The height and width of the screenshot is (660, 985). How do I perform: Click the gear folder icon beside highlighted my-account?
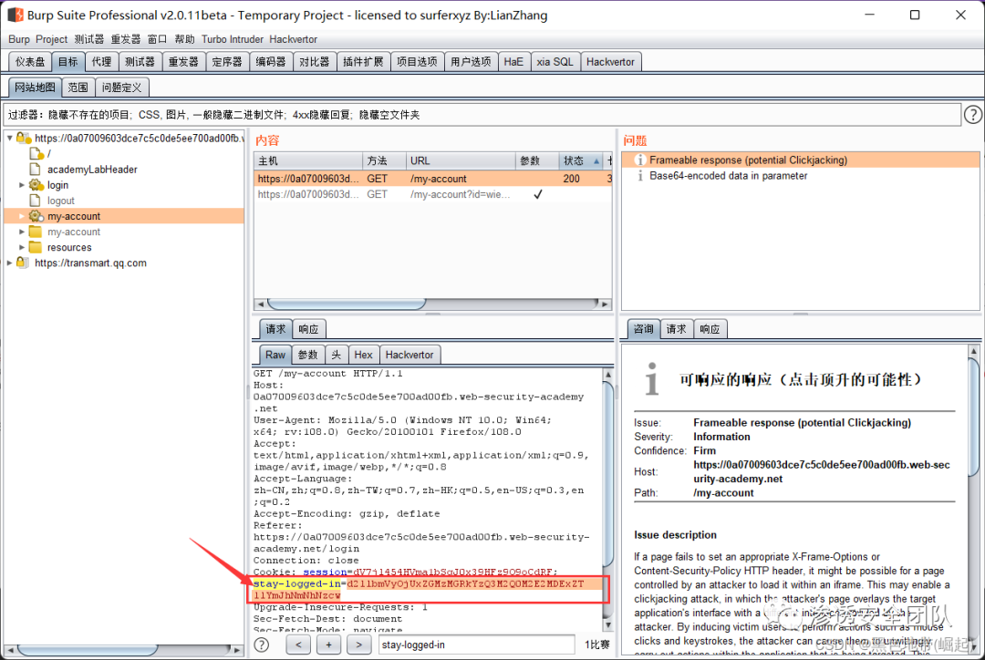36,216
